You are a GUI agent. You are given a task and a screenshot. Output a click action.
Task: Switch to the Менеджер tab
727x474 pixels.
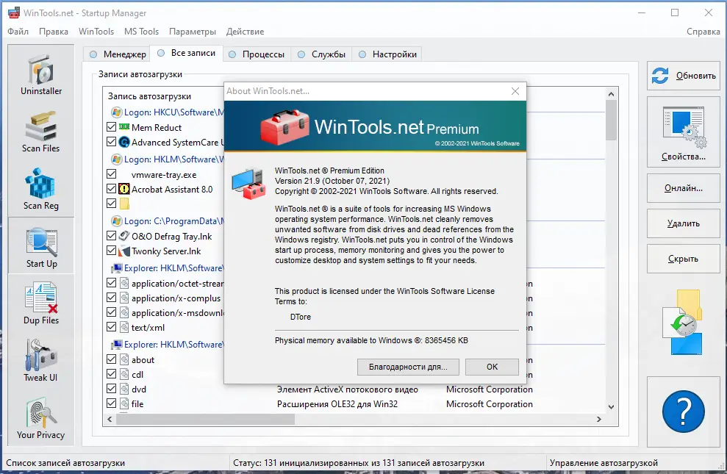118,54
